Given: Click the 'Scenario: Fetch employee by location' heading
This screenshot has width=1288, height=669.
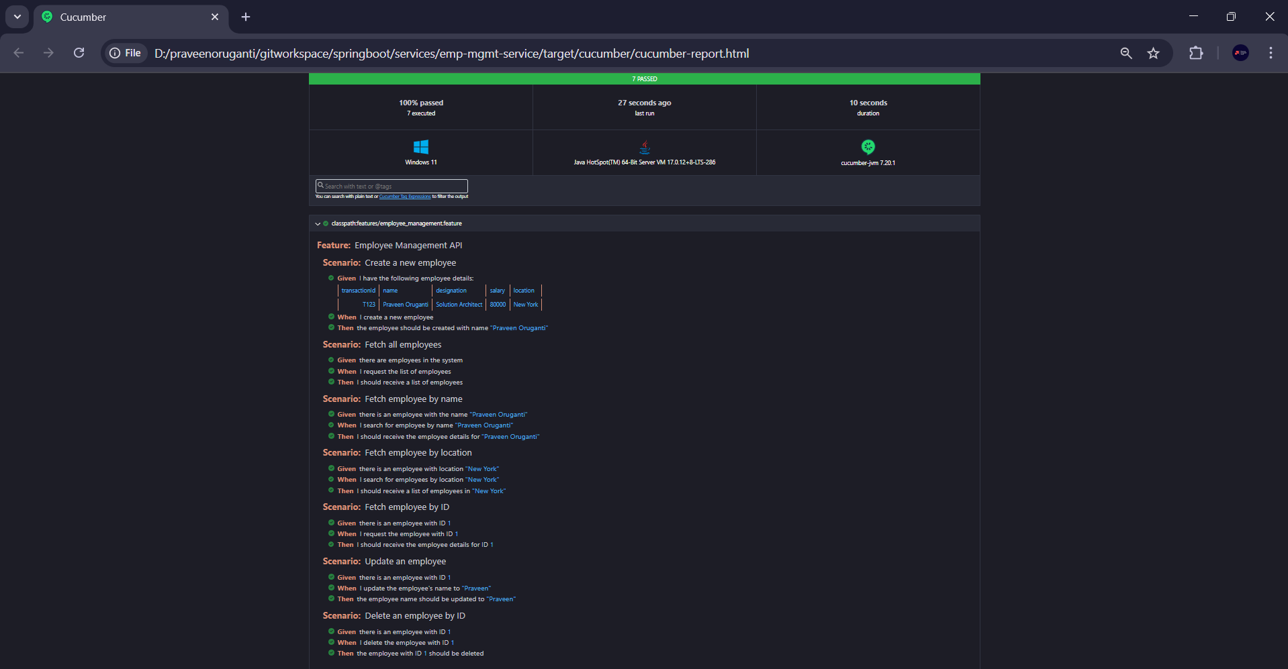Looking at the screenshot, I should point(397,453).
